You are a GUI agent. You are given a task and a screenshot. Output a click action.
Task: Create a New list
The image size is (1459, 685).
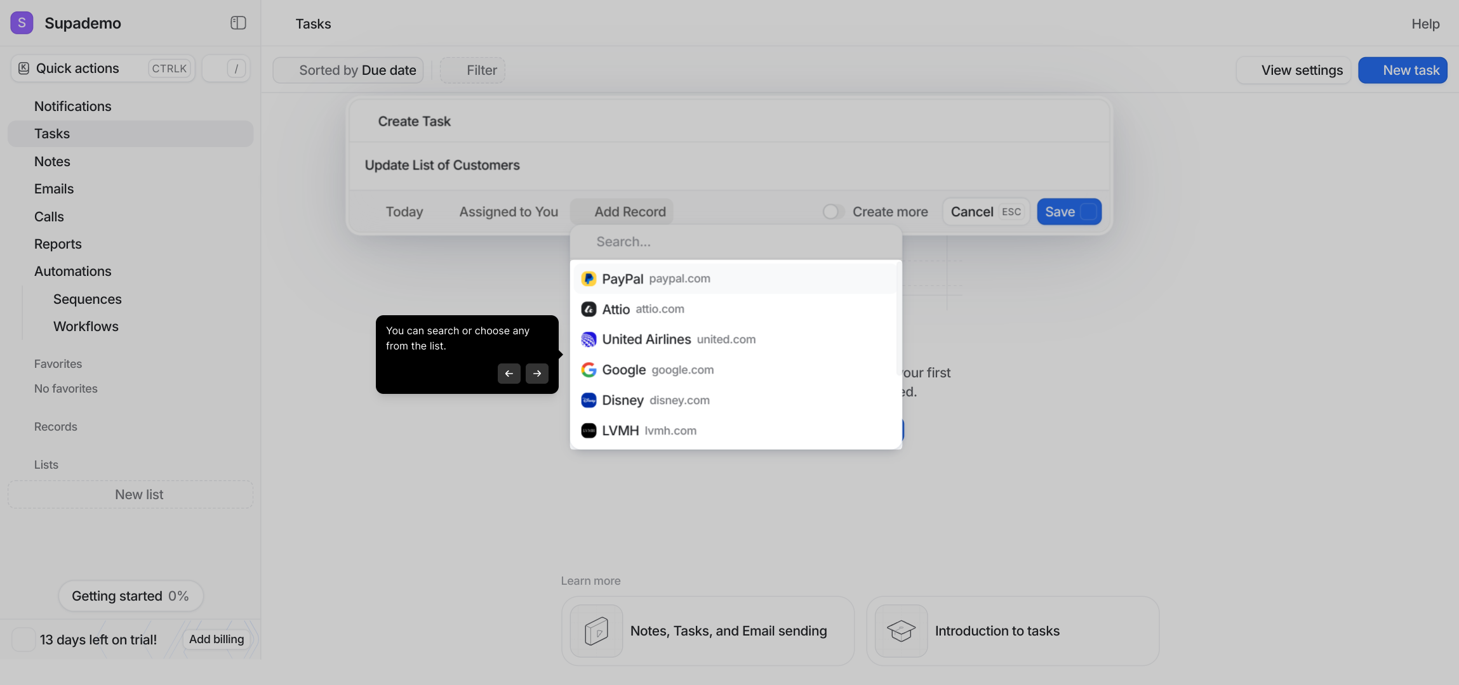tap(130, 495)
